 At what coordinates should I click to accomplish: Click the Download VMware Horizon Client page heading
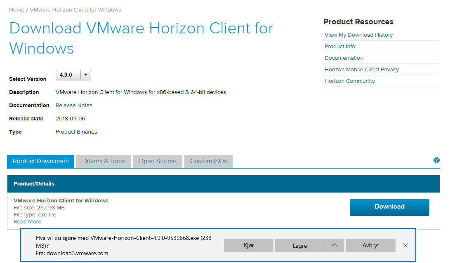[x=141, y=38]
